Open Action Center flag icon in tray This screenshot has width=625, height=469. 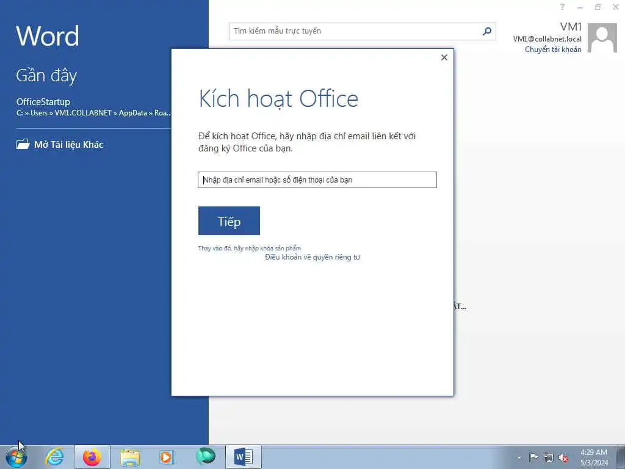click(533, 457)
